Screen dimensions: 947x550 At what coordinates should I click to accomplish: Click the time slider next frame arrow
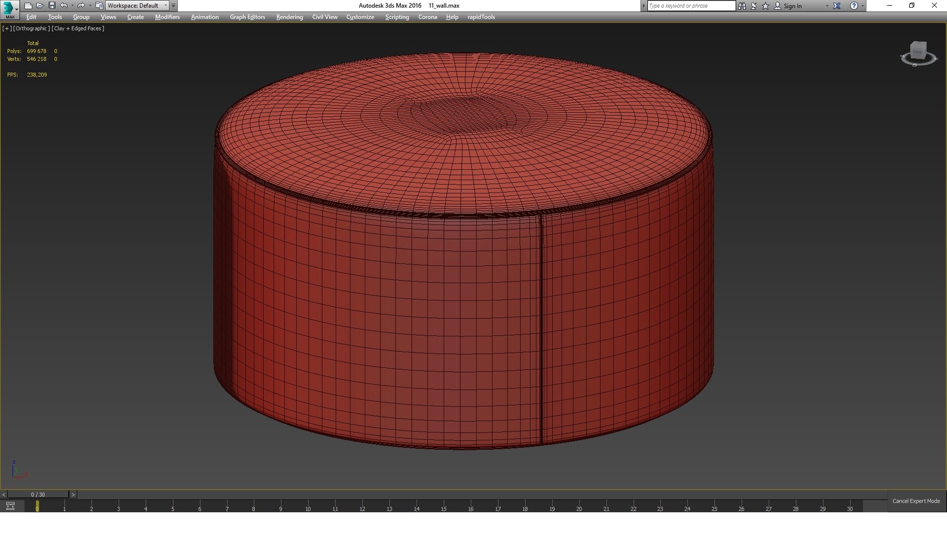point(73,494)
